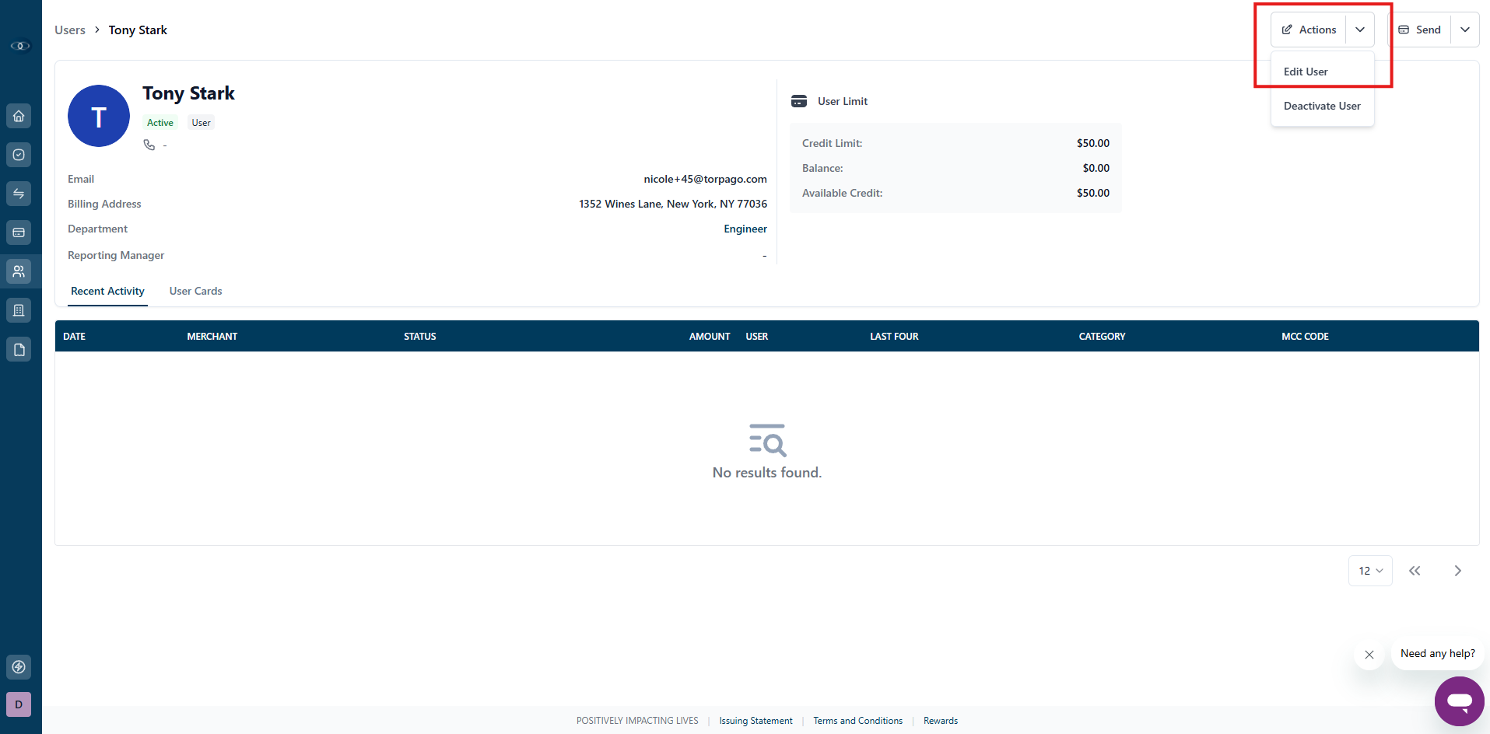The height and width of the screenshot is (734, 1490).
Task: Sort by DATE column header
Action: pos(75,337)
